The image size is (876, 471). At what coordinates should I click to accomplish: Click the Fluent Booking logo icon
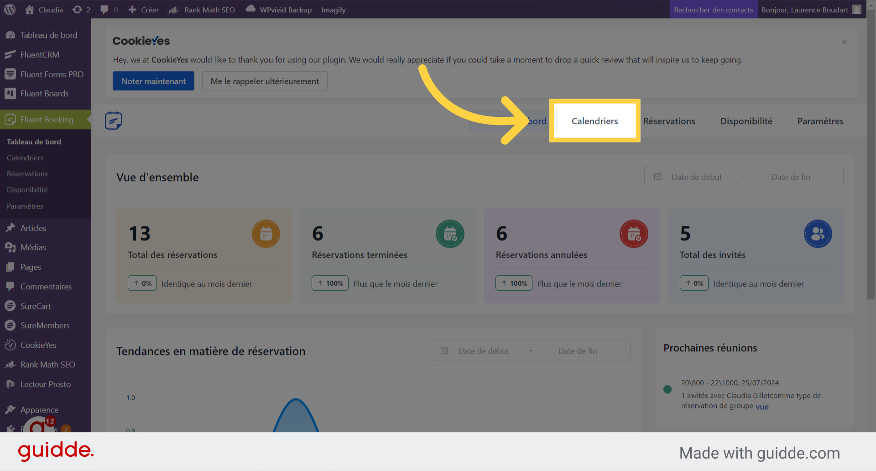(114, 121)
